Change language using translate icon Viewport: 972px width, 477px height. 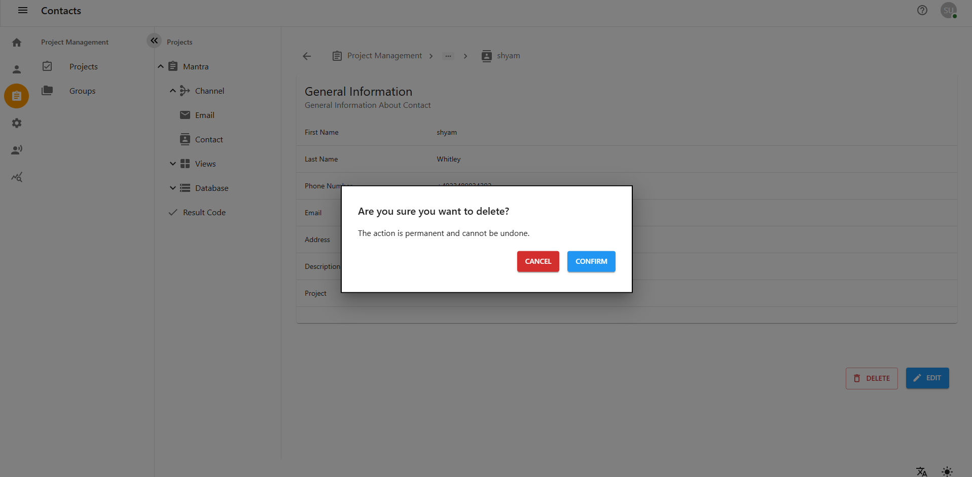[921, 471]
